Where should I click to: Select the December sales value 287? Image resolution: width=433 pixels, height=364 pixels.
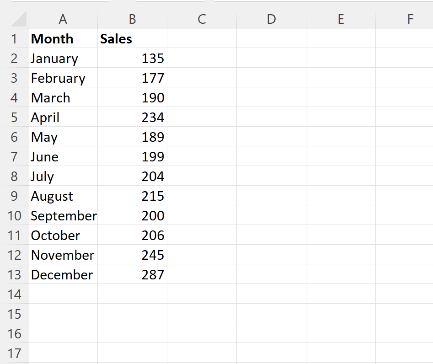pos(132,274)
